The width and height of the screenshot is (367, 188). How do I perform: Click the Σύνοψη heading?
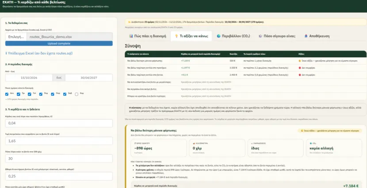133,46
